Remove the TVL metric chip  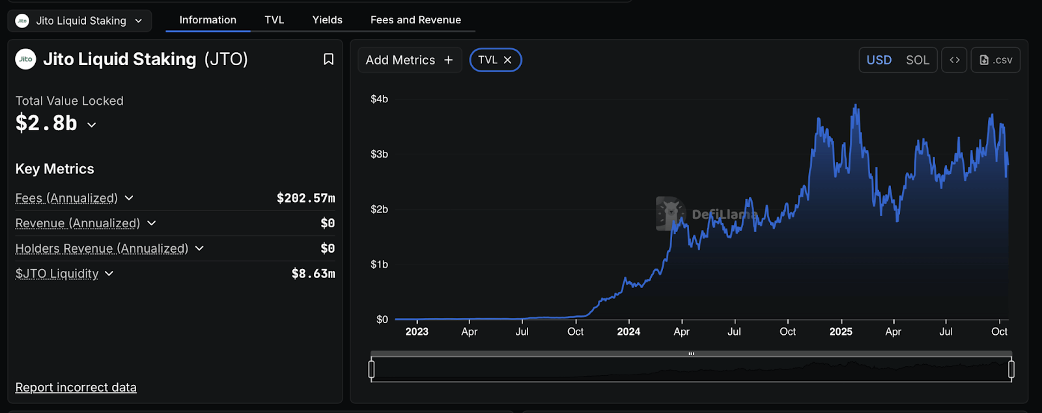(508, 60)
